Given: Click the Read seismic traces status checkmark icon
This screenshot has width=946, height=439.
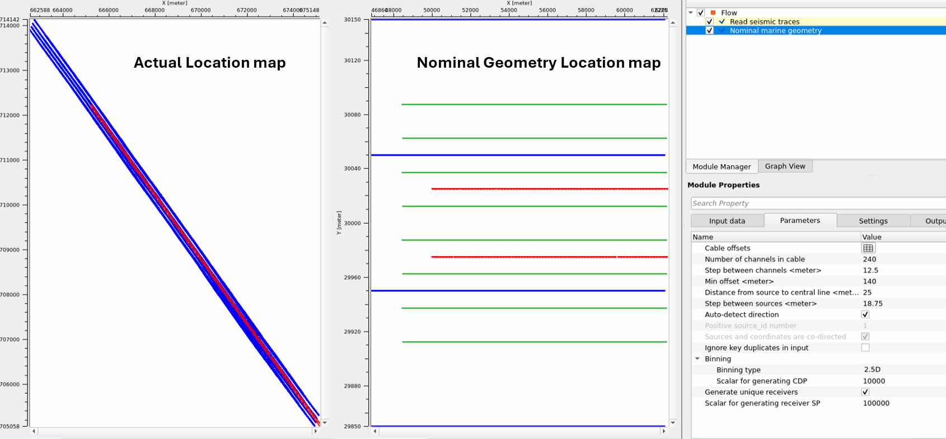Looking at the screenshot, I should pos(722,22).
